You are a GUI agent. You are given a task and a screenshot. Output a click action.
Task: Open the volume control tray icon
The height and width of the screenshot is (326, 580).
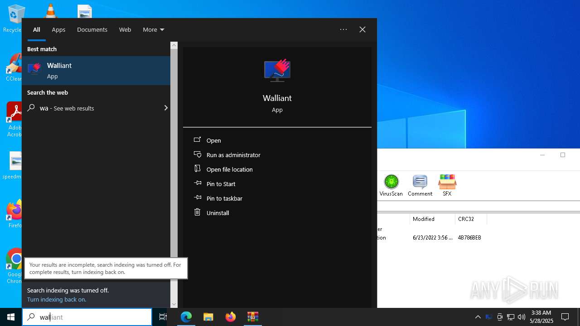pyautogui.click(x=522, y=317)
